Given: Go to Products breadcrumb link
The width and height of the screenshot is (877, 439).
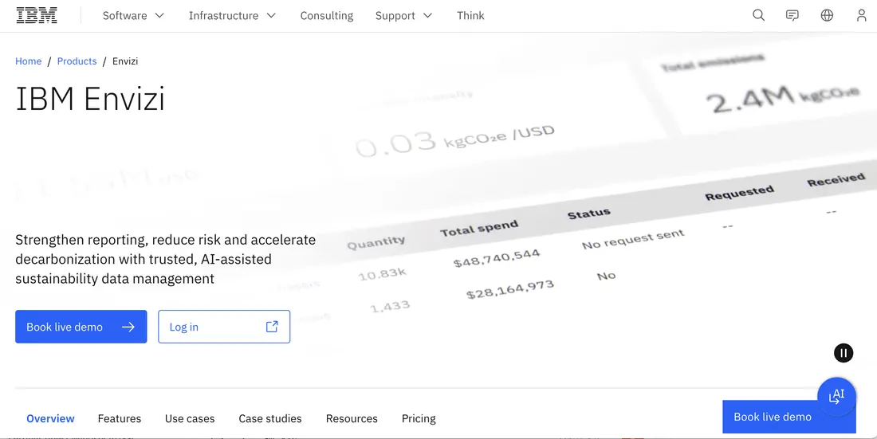Looking at the screenshot, I should click(x=77, y=61).
